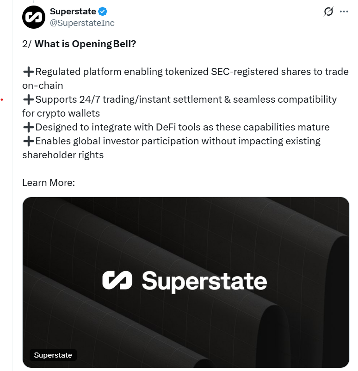Open Grok's explanation of this post
The image size is (358, 371).
(328, 12)
